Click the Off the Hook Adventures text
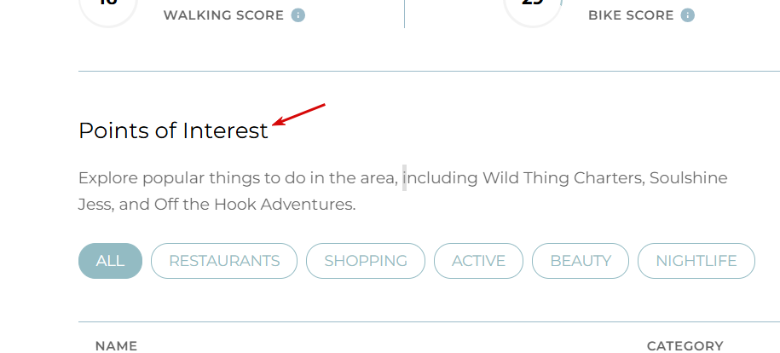Screen dimensions: 780x353 253,204
